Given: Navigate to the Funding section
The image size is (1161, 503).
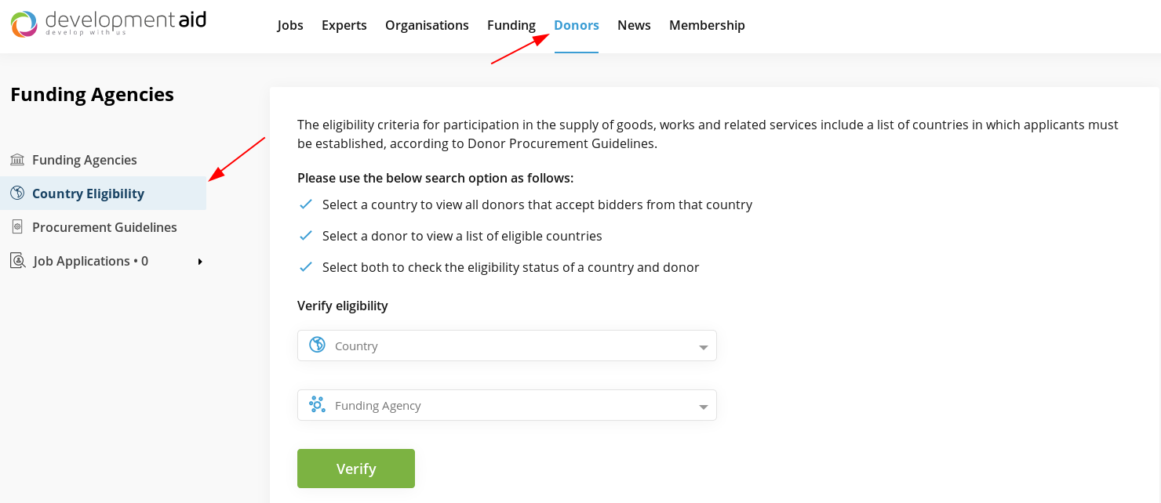Looking at the screenshot, I should (511, 25).
